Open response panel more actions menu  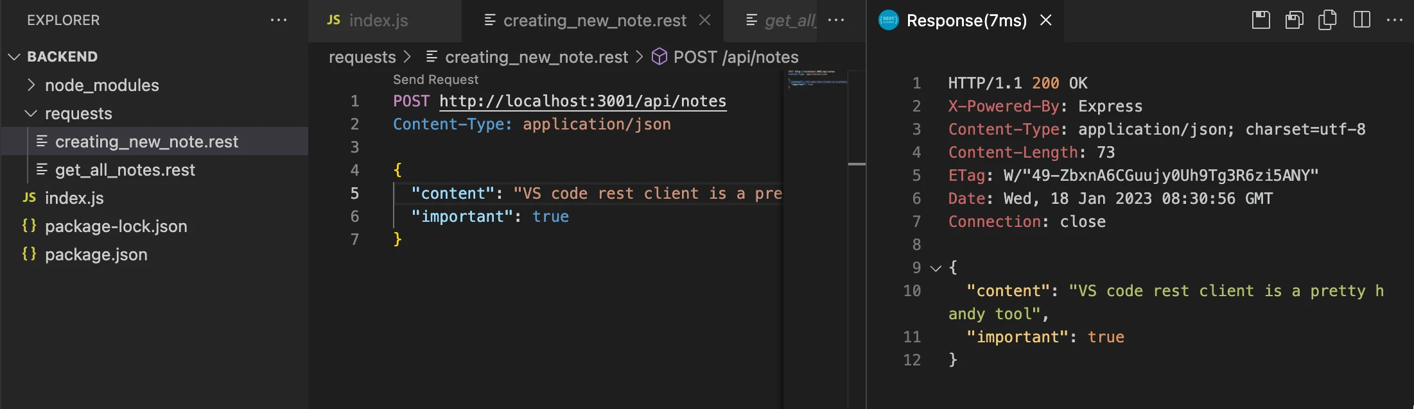pyautogui.click(x=1395, y=20)
